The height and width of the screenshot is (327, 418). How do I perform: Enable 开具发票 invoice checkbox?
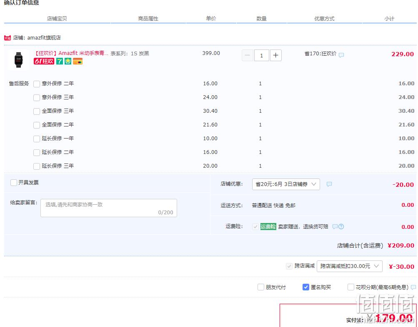(x=14, y=183)
